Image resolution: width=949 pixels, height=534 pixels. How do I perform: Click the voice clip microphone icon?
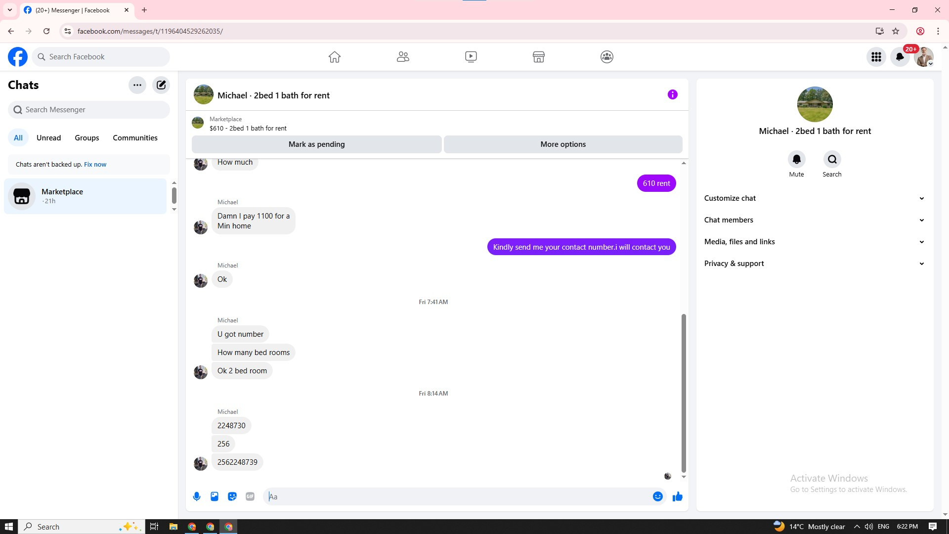[197, 496]
